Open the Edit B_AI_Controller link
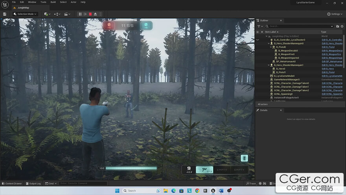Screen dimensions: 346x195 tap(332, 40)
